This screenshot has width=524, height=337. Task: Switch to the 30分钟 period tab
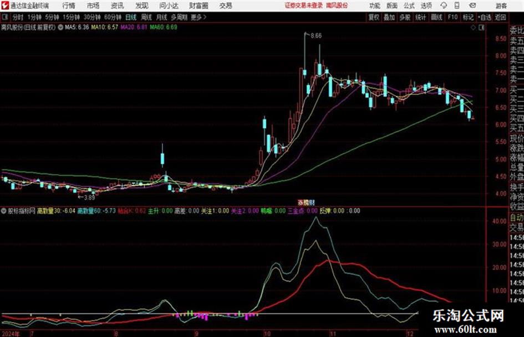coord(92,17)
